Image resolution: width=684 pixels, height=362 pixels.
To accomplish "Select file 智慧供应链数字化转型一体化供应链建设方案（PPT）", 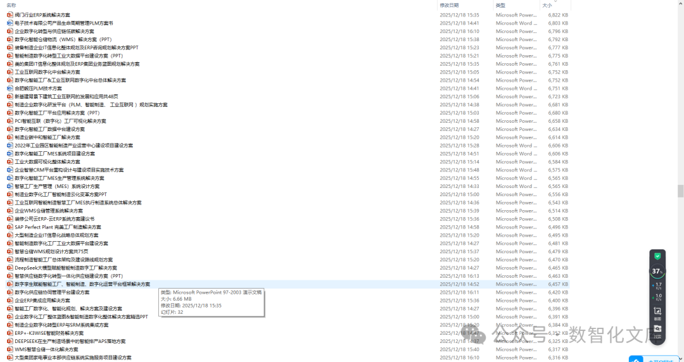I will click(x=68, y=276).
